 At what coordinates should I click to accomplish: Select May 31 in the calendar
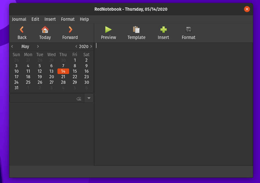16,88
